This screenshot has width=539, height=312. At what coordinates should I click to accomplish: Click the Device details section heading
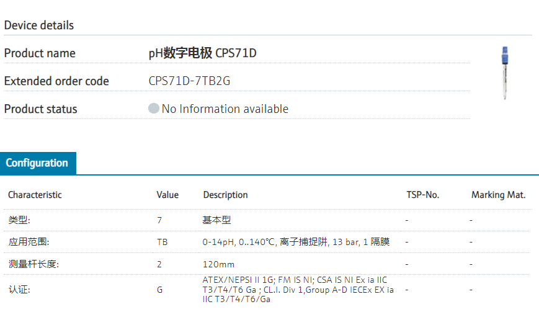pos(39,25)
